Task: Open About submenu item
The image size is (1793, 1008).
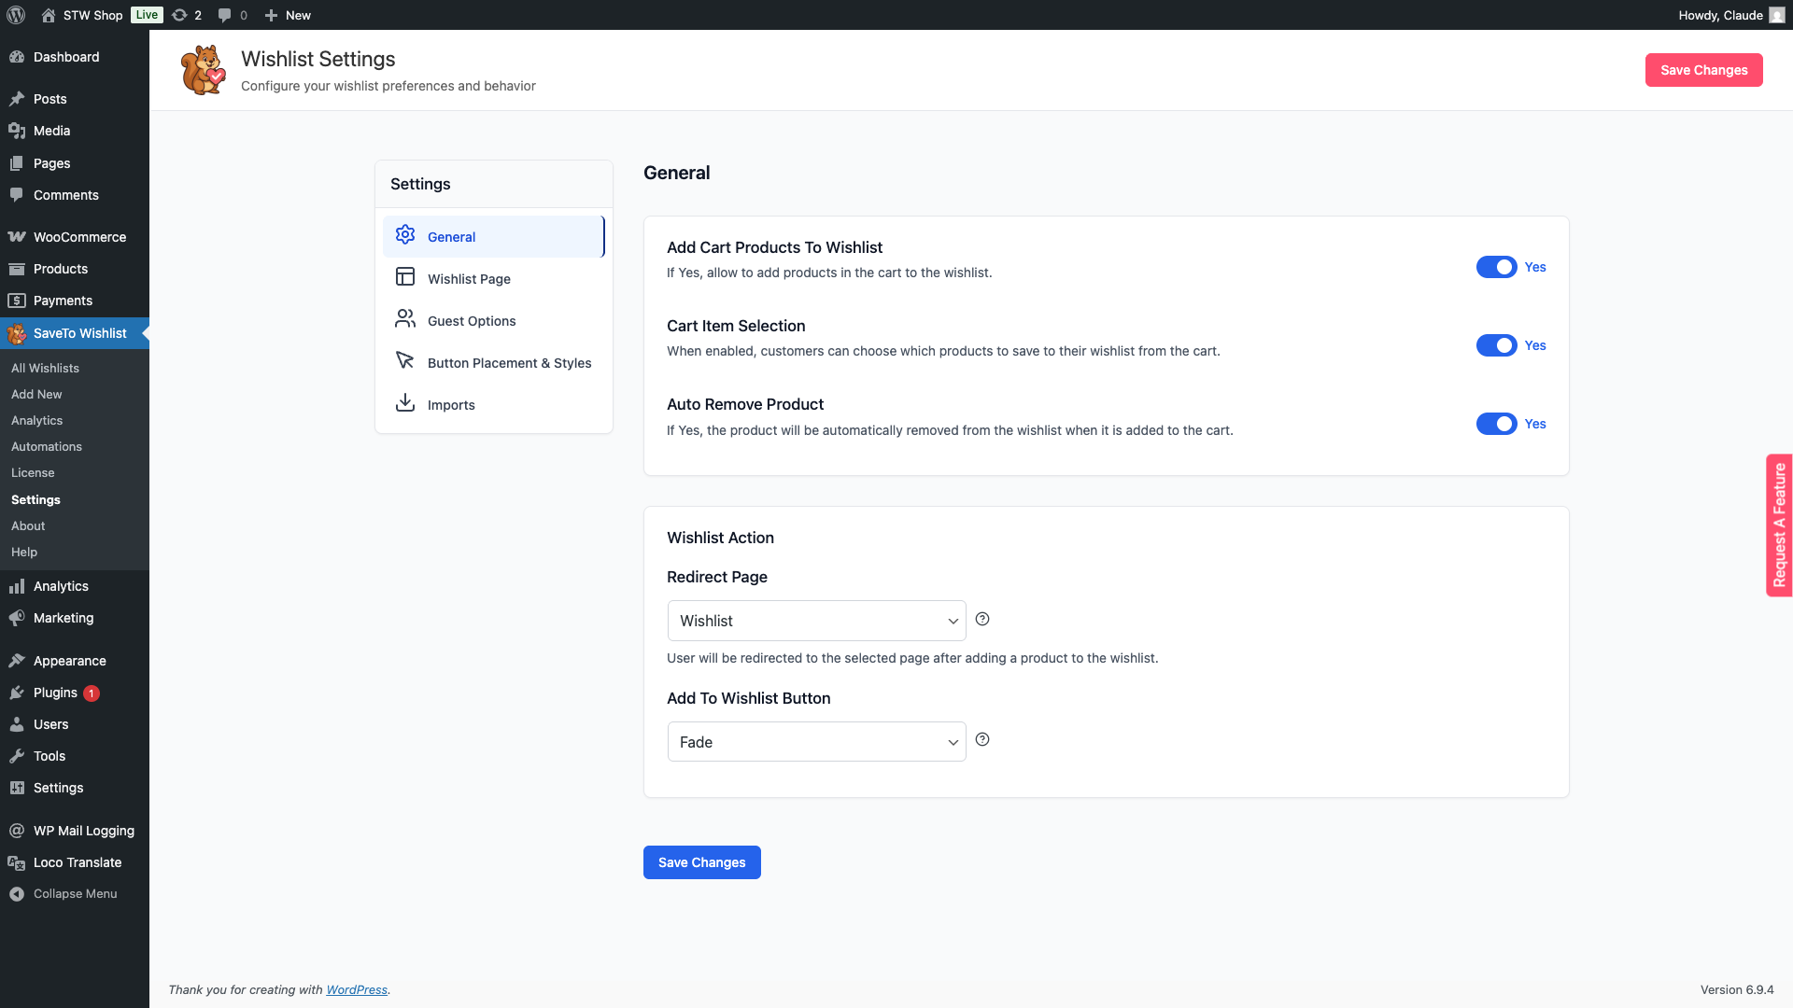Action: coord(28,525)
